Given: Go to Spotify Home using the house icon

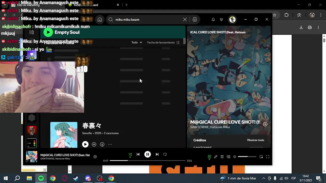Looking at the screenshot, I should (100, 20).
